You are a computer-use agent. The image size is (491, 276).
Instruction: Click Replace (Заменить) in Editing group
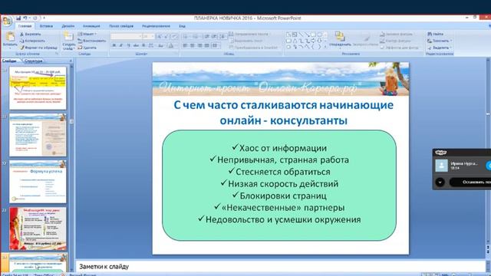(x=440, y=41)
